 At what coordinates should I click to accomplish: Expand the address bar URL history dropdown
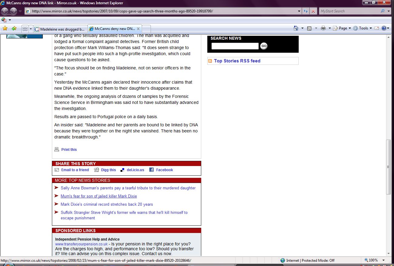(299, 11)
